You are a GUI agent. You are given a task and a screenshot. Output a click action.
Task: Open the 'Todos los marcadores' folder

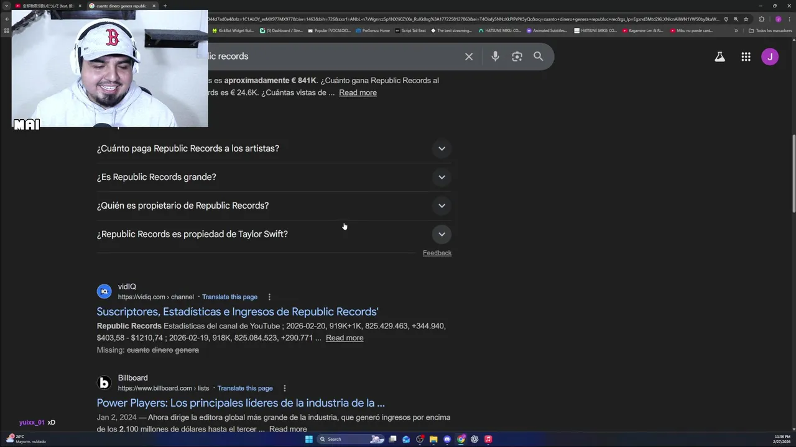tap(770, 30)
